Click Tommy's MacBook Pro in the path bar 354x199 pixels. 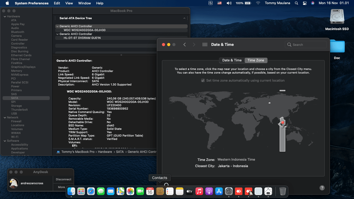[x=78, y=152]
